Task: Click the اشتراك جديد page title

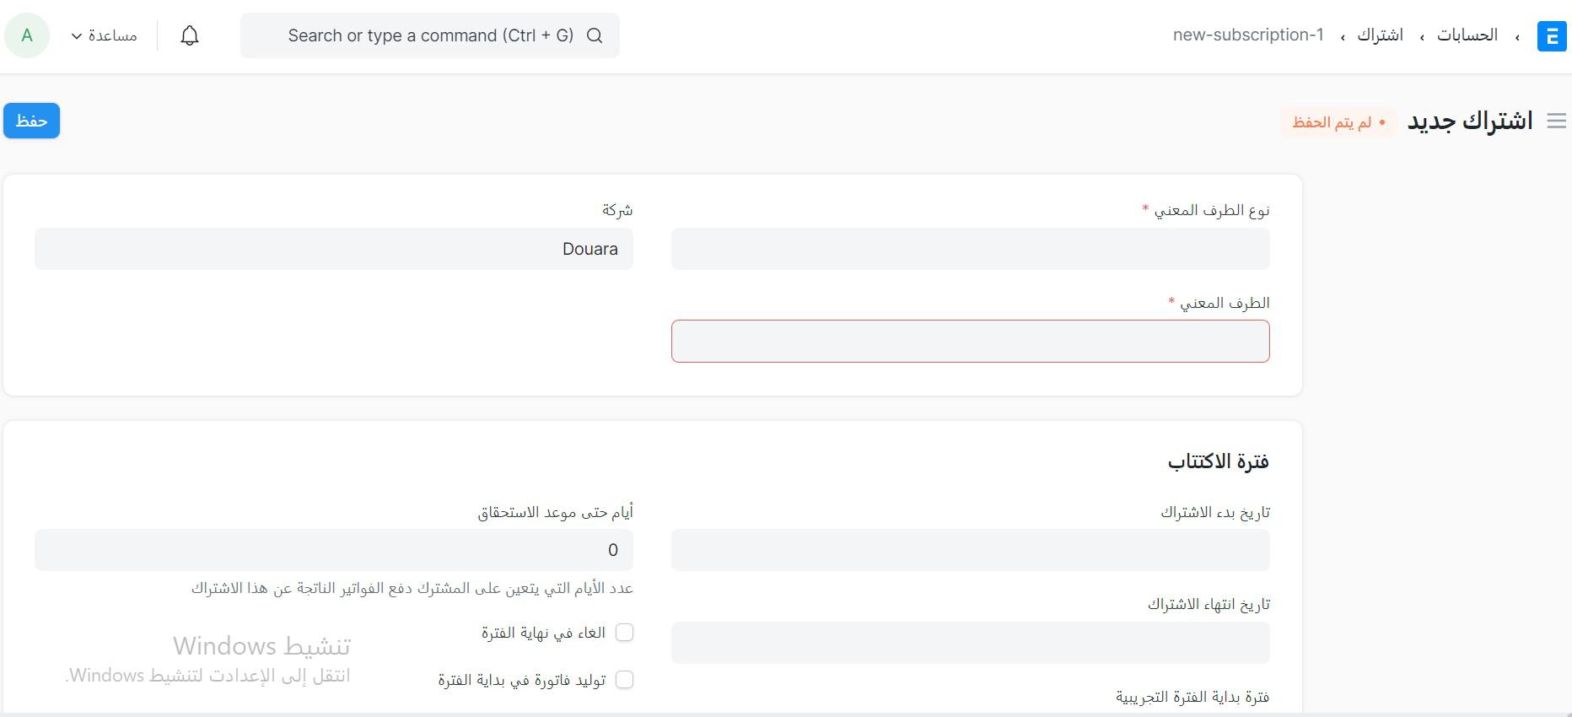Action: pos(1470,121)
